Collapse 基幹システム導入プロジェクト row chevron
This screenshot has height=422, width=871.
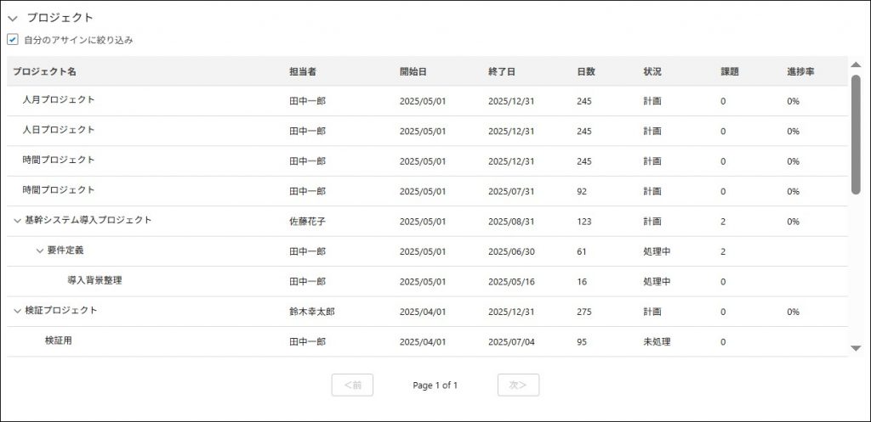(17, 221)
